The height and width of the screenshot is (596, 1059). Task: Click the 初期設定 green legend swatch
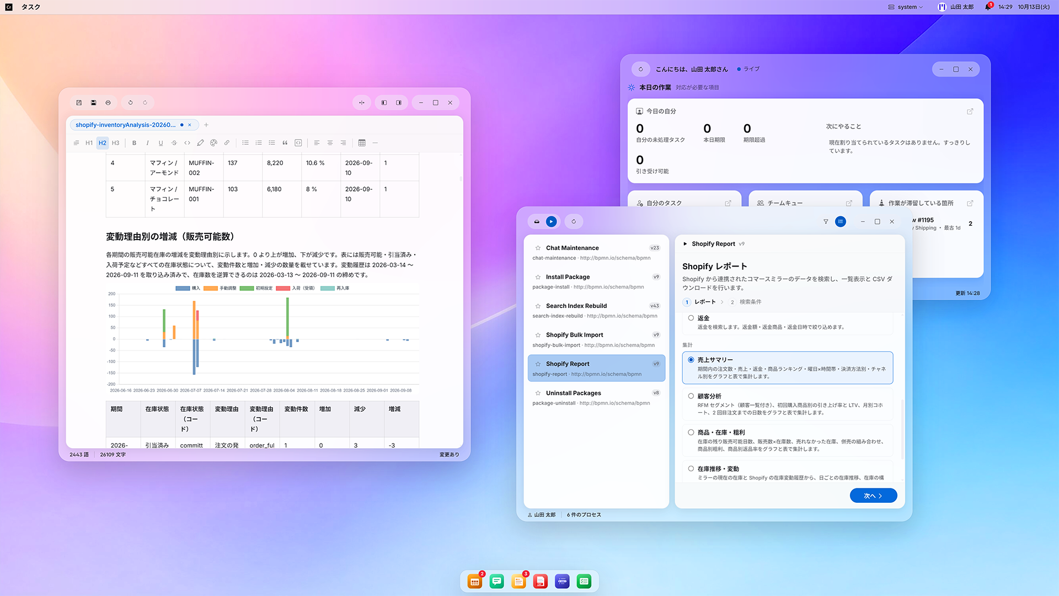[247, 288]
